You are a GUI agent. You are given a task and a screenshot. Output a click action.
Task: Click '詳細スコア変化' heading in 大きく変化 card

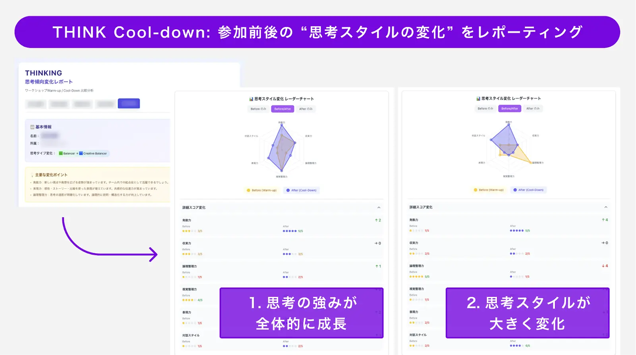coord(421,207)
